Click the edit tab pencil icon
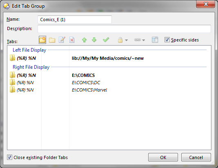 (x=62, y=40)
